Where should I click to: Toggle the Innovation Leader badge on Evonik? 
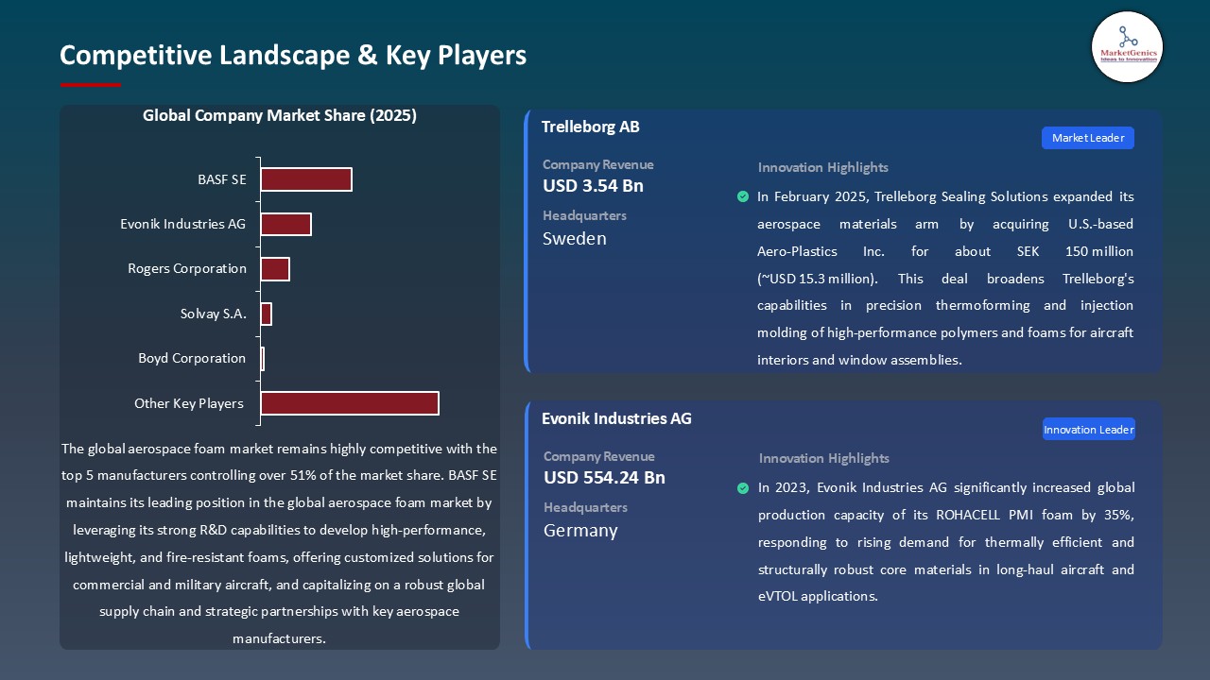click(x=1088, y=429)
